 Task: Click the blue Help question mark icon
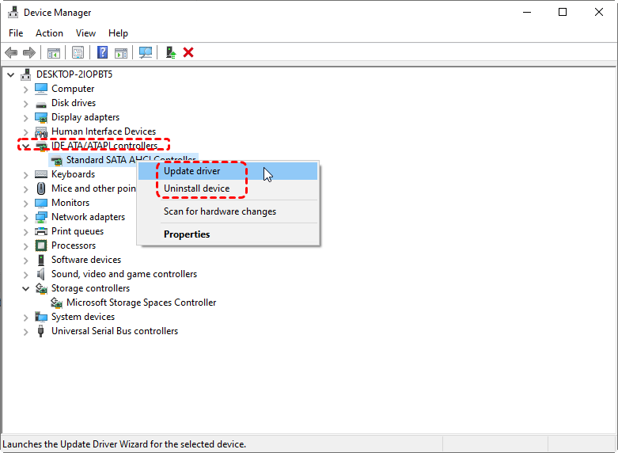(x=102, y=52)
